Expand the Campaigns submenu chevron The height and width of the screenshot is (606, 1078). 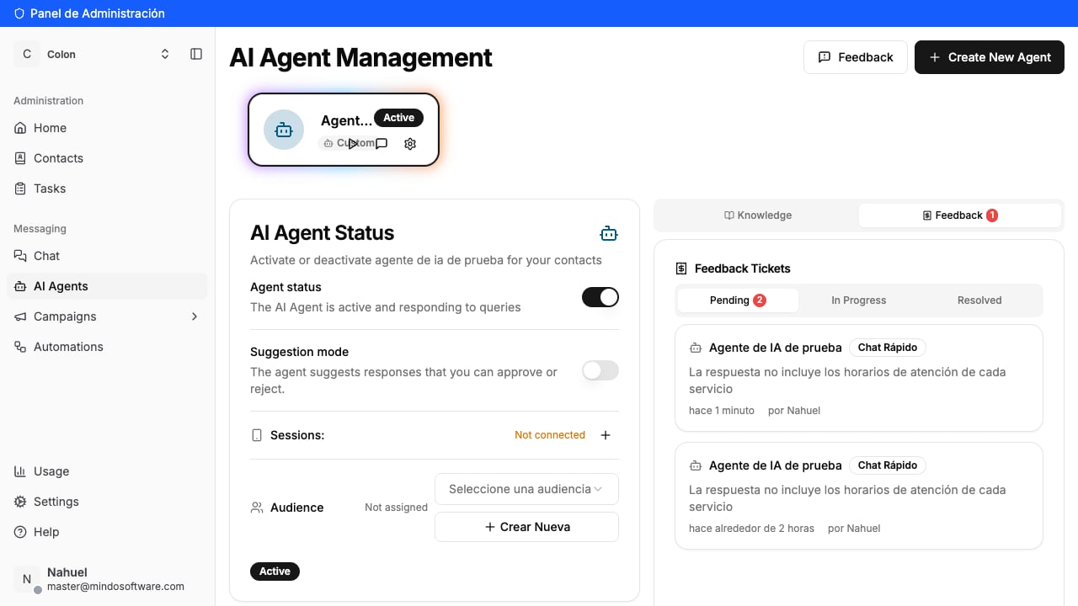pyautogui.click(x=195, y=316)
